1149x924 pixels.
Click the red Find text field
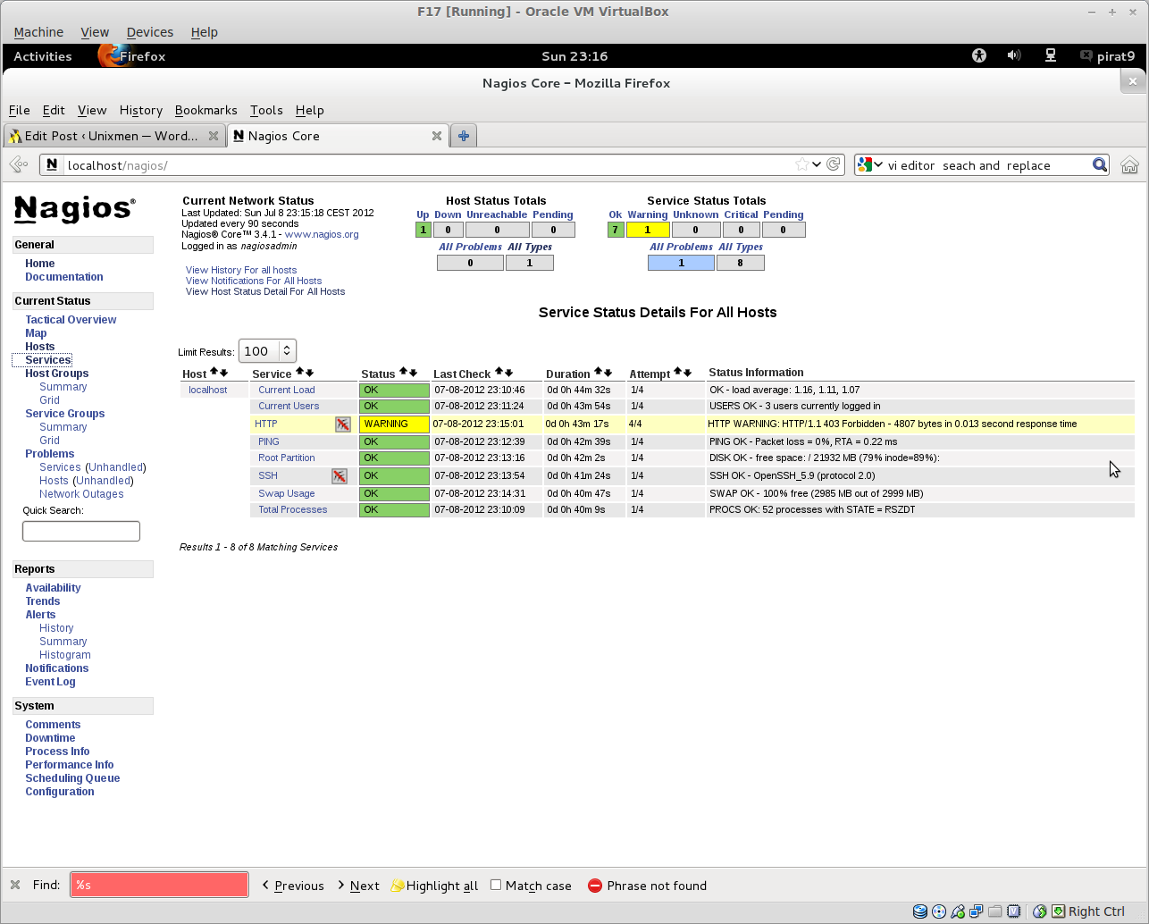159,885
